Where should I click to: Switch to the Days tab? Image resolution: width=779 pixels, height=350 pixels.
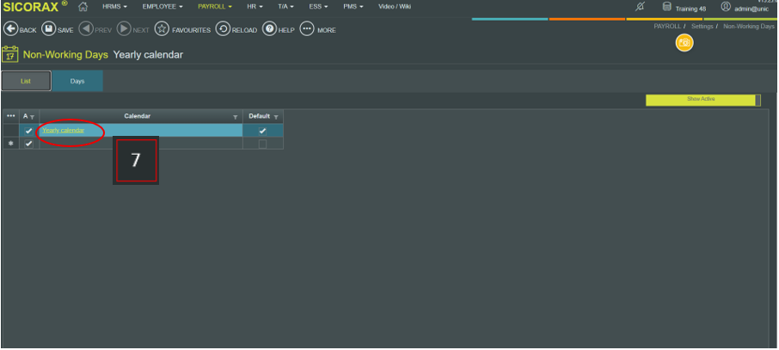tap(77, 81)
